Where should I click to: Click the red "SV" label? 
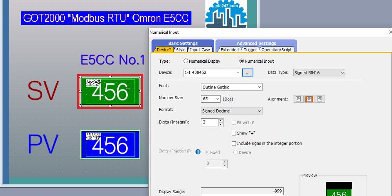43,91
